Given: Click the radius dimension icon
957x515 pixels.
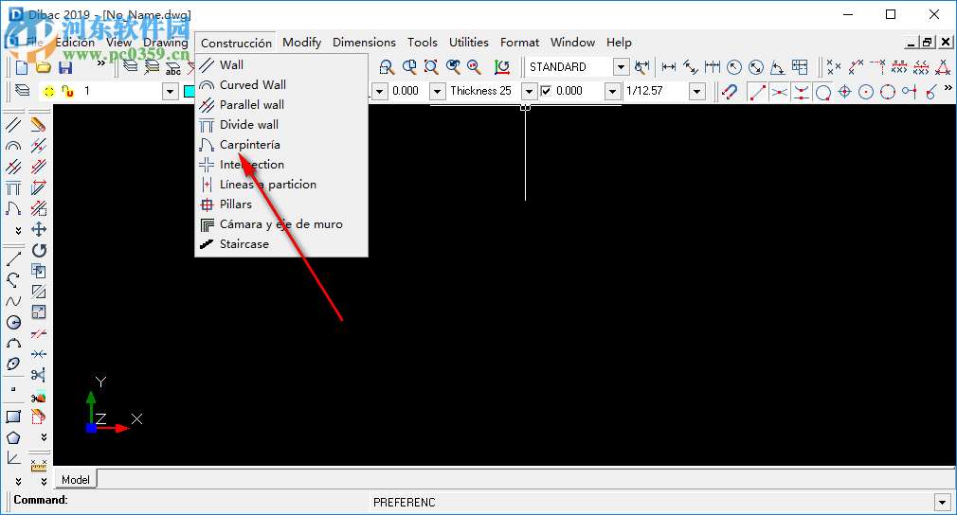Looking at the screenshot, I should pos(734,67).
